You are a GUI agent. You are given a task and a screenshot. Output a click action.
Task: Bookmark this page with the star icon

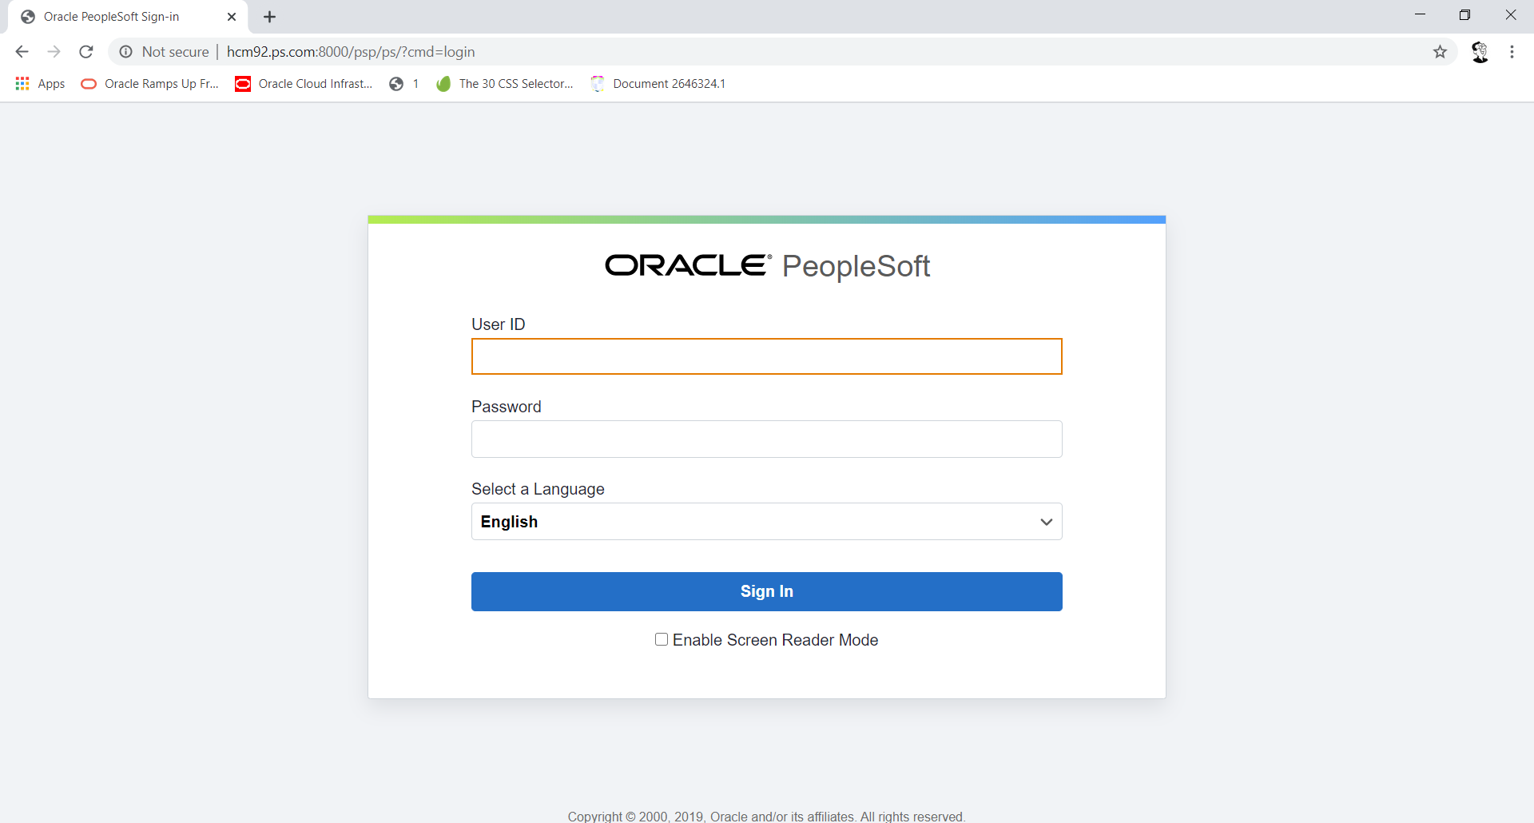click(1440, 52)
